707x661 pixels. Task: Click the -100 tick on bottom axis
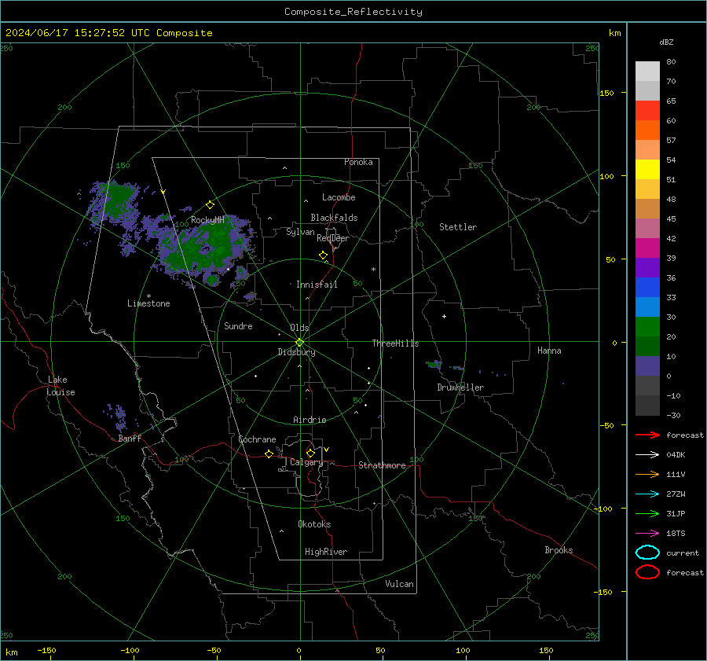point(130,650)
